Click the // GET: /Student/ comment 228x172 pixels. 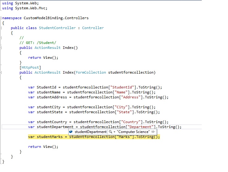click(x=38, y=43)
